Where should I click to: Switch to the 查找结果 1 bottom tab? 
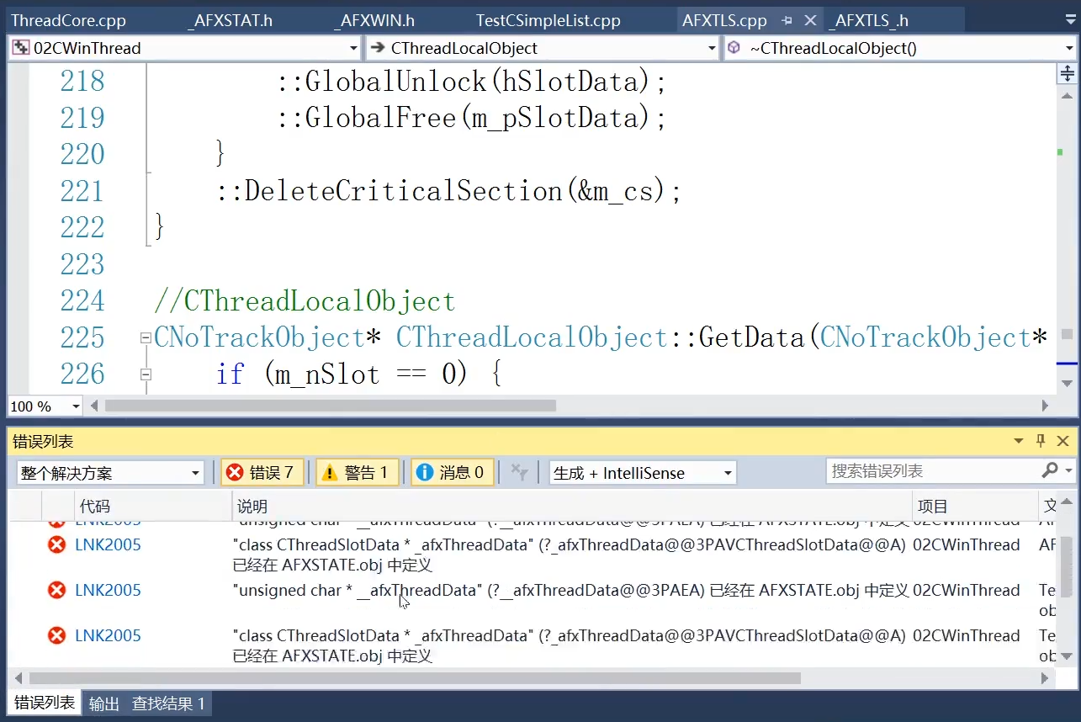[x=168, y=703]
